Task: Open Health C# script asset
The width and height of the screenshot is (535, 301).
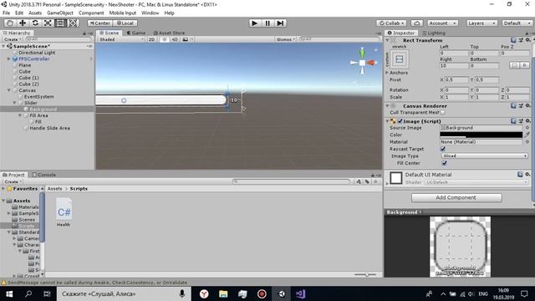Action: coord(64,212)
